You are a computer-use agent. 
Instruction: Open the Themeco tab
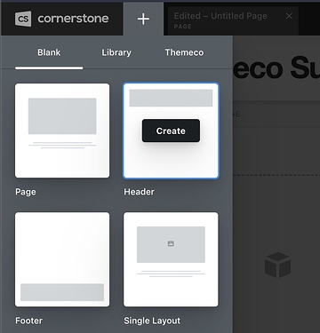[184, 52]
